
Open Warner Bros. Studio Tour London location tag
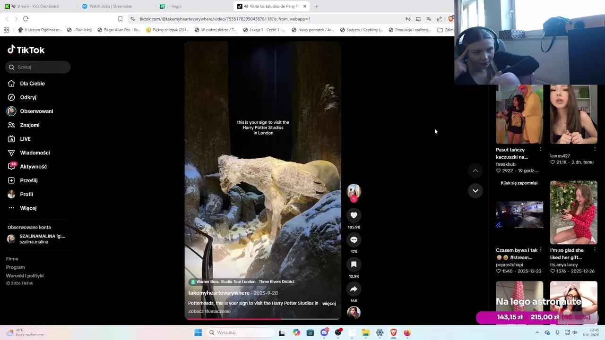coord(242,281)
